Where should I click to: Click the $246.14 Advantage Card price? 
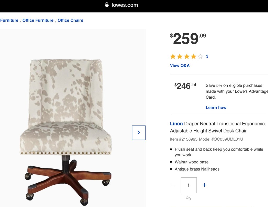[185, 86]
